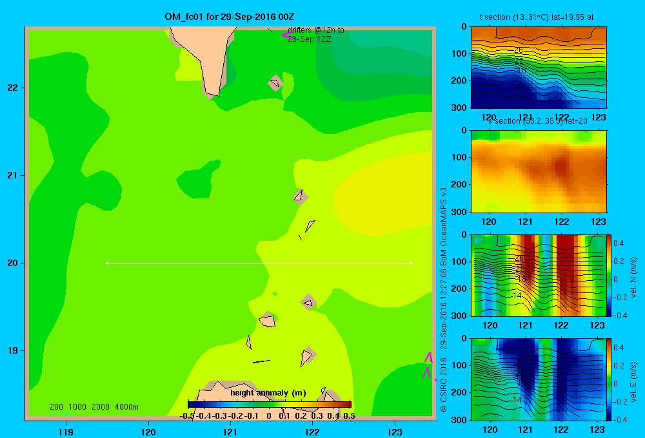Open the northward velocity section panel
Screen dimensions: 645x438
click(538, 275)
